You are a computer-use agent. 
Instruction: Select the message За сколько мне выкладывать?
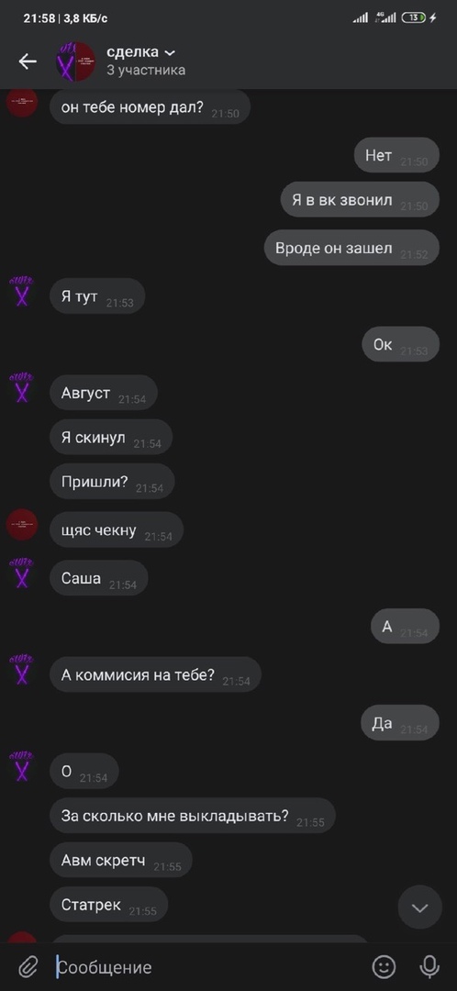pyautogui.click(x=192, y=816)
